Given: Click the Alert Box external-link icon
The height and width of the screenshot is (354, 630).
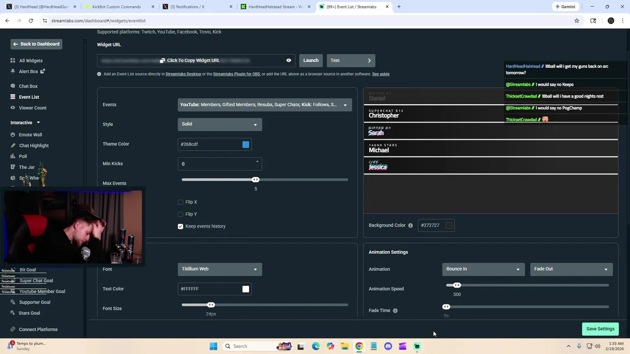Looking at the screenshot, I should (x=42, y=71).
